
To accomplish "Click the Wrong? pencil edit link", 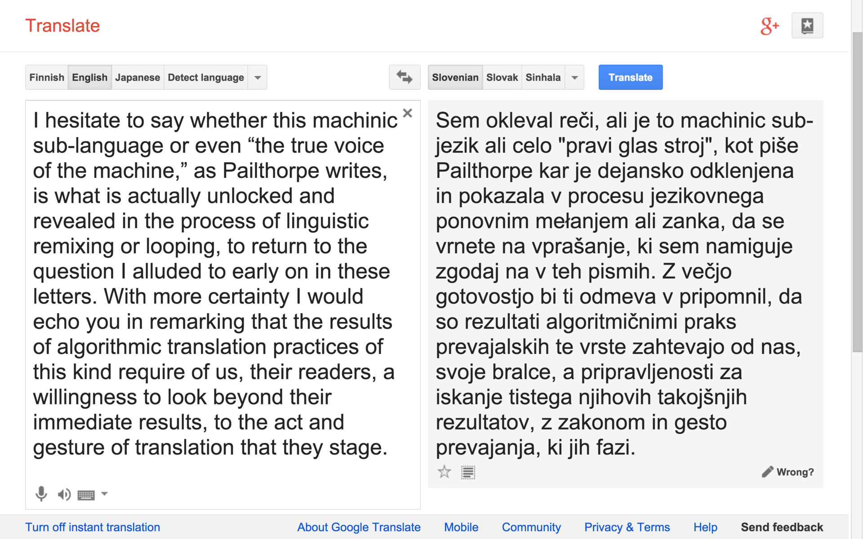I will click(788, 472).
